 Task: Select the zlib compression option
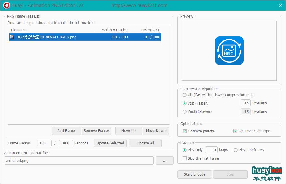click(x=185, y=95)
